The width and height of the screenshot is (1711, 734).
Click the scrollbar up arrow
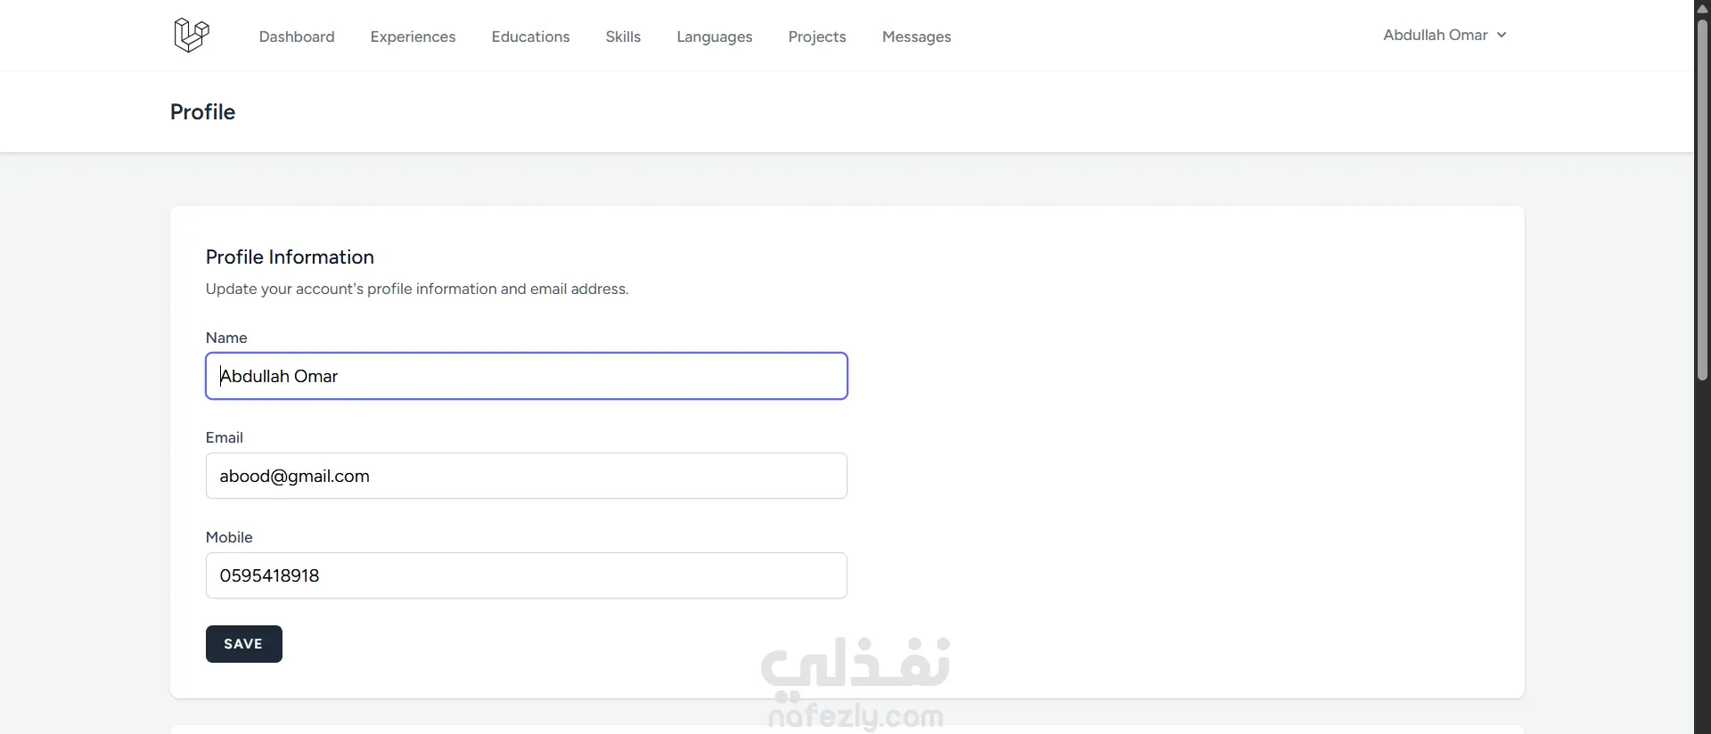pyautogui.click(x=1702, y=8)
